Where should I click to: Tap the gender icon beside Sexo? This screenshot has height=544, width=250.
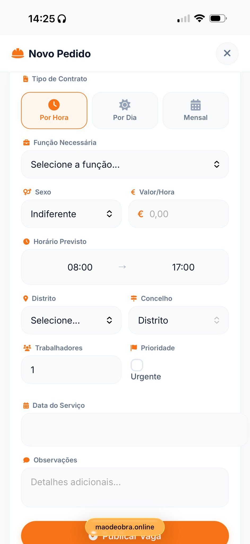[x=27, y=192]
